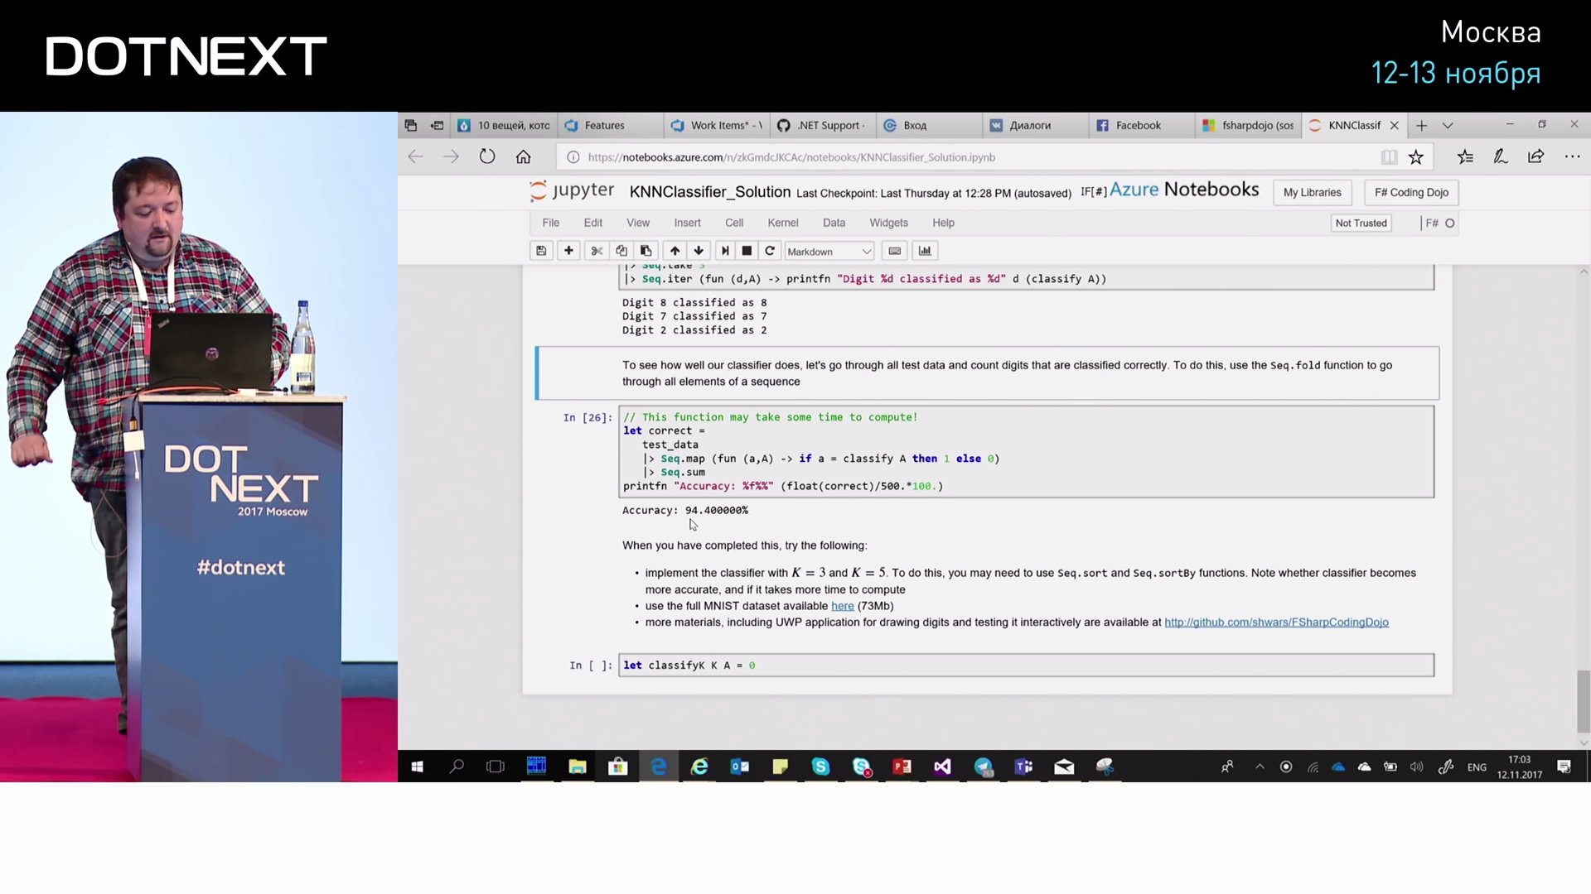The image size is (1591, 894).
Task: Add page to favorites star icon
Action: pos(1416,156)
